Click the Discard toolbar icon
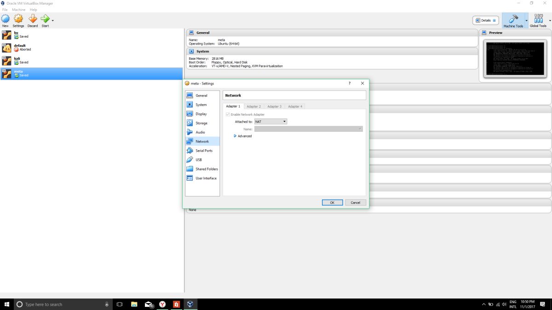Image resolution: width=552 pixels, height=310 pixels. (33, 19)
